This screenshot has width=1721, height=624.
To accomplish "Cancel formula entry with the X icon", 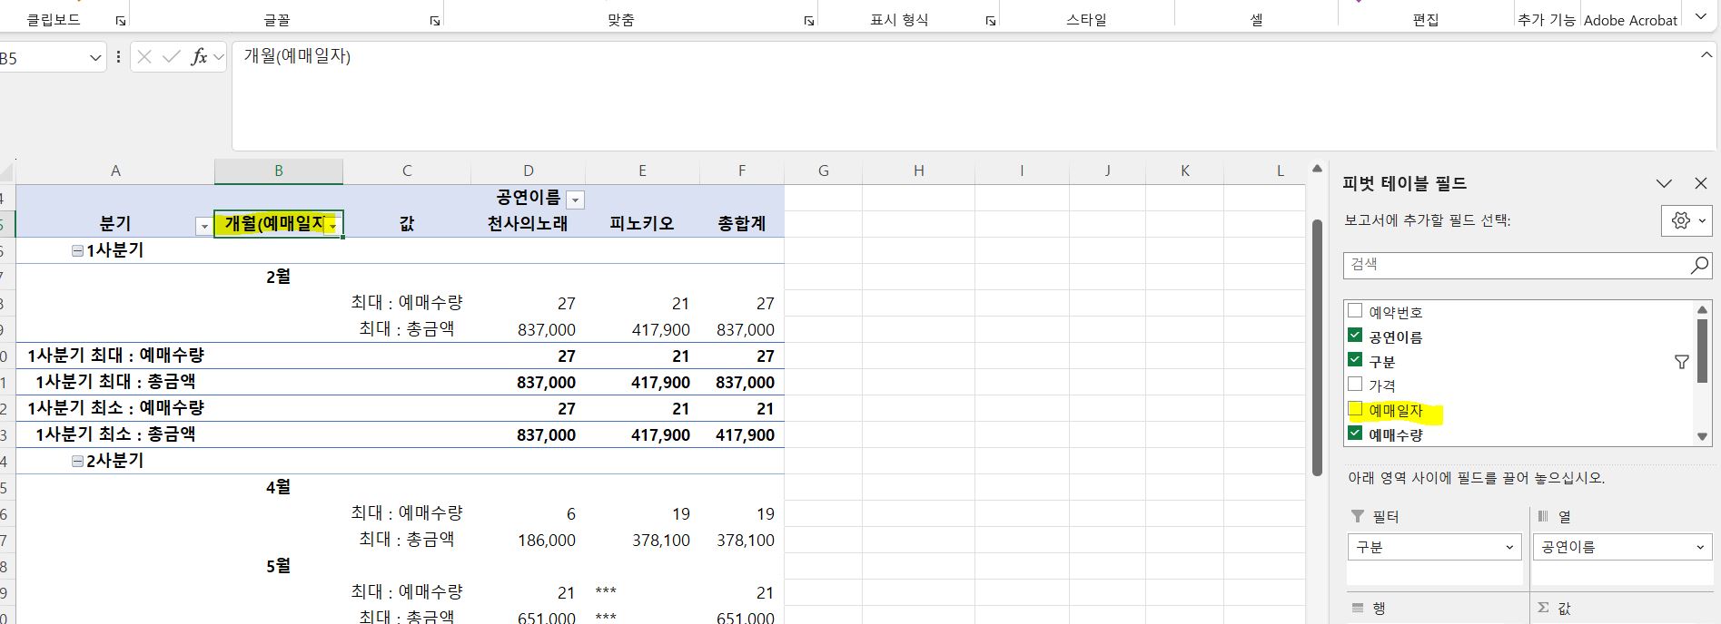I will coord(144,57).
